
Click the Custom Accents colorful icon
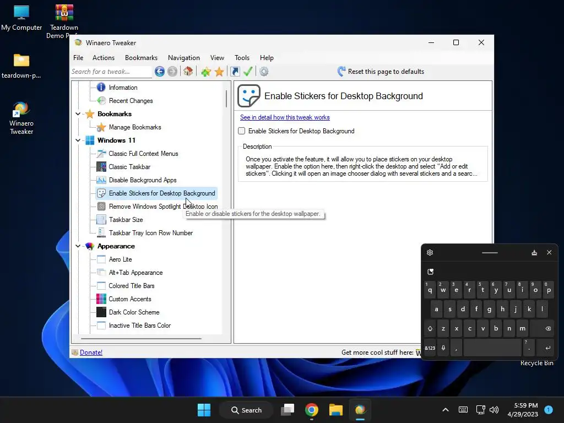coord(101,299)
